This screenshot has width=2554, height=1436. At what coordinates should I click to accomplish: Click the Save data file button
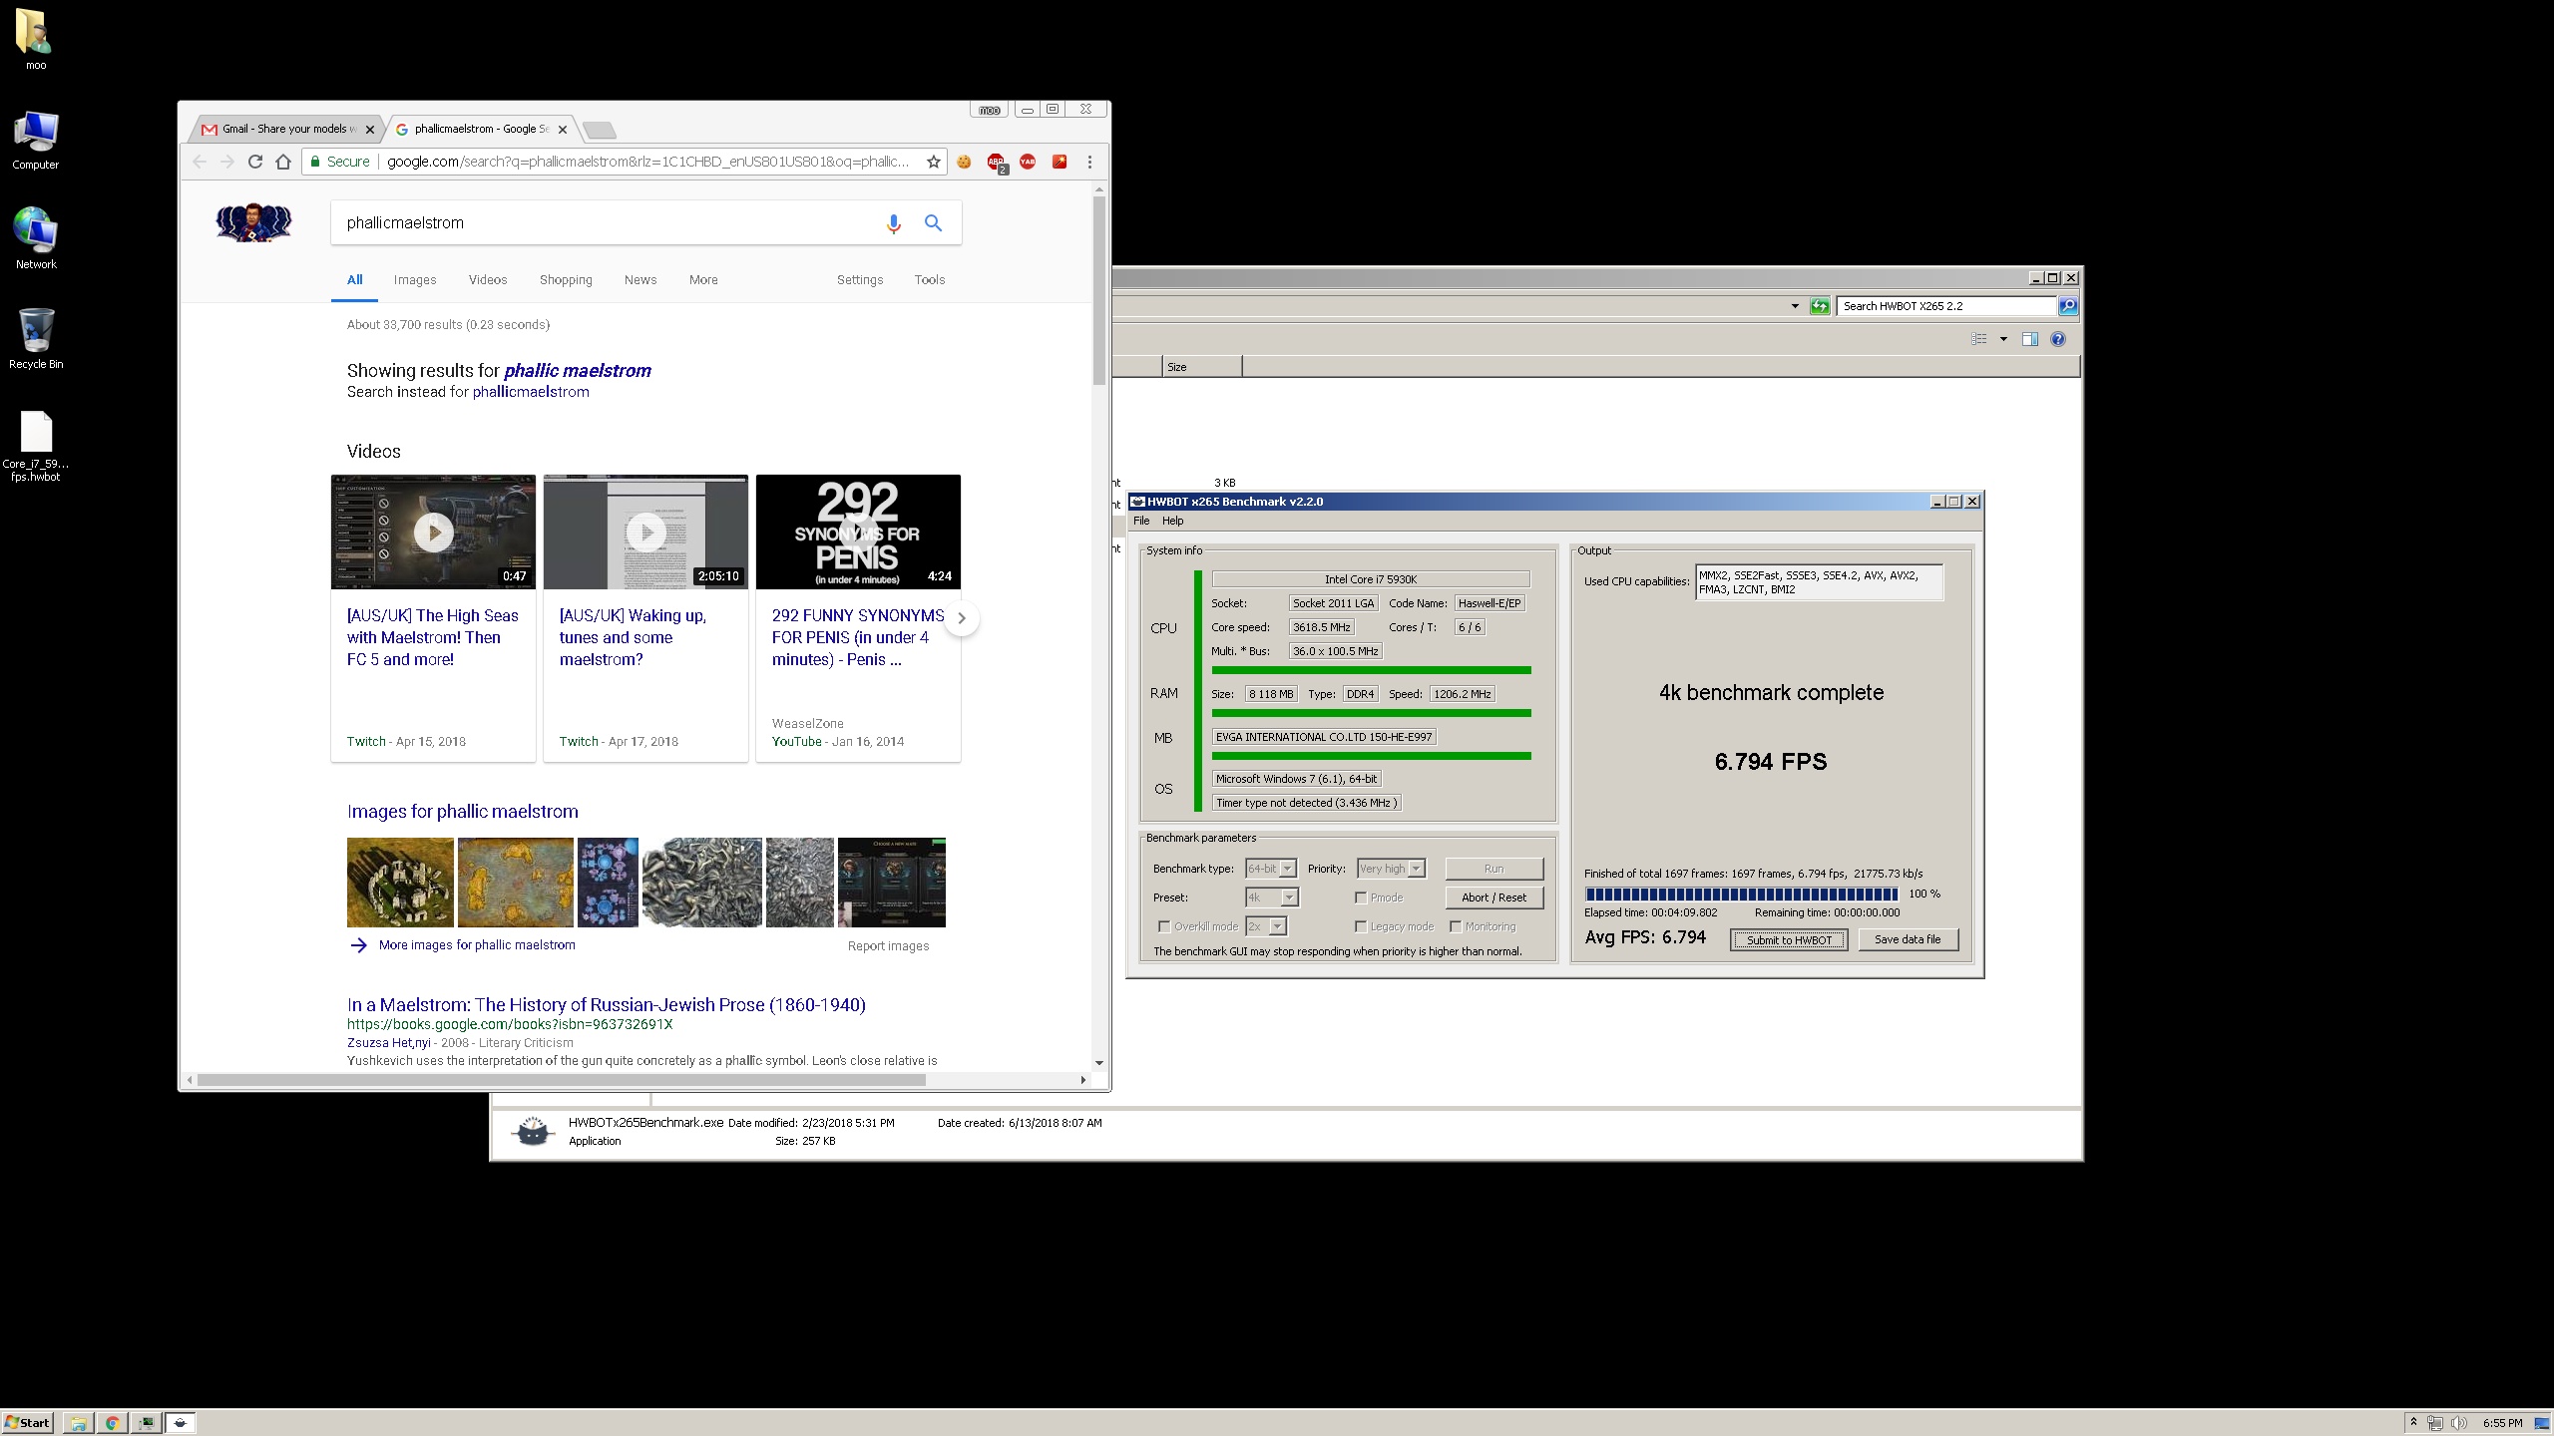pyautogui.click(x=1908, y=939)
